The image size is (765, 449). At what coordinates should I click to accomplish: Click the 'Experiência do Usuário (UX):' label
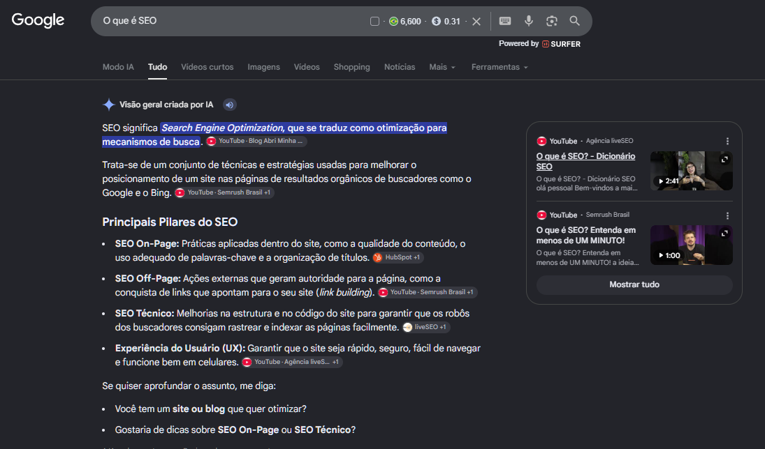pos(180,349)
